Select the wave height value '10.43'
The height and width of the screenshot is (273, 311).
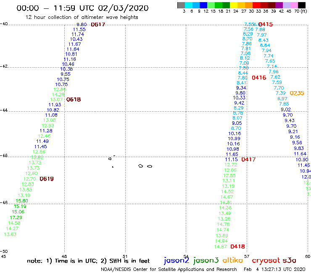(76, 39)
